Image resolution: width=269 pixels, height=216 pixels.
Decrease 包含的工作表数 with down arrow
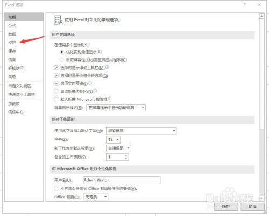click(x=126, y=159)
